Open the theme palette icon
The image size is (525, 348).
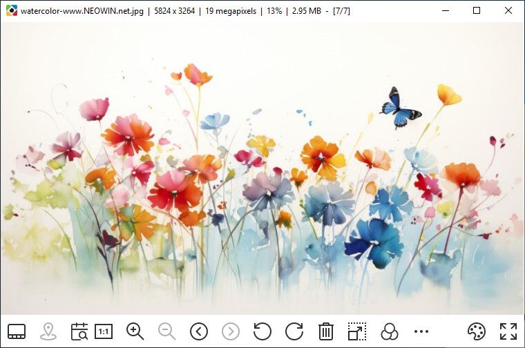pos(476,331)
